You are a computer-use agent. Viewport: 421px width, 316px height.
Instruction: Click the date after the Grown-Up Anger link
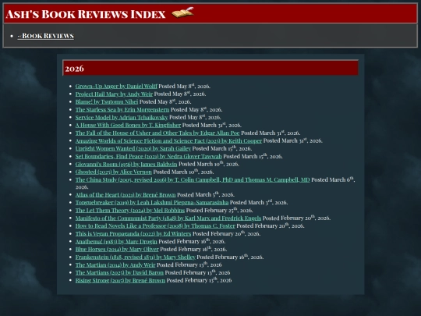coord(184,87)
